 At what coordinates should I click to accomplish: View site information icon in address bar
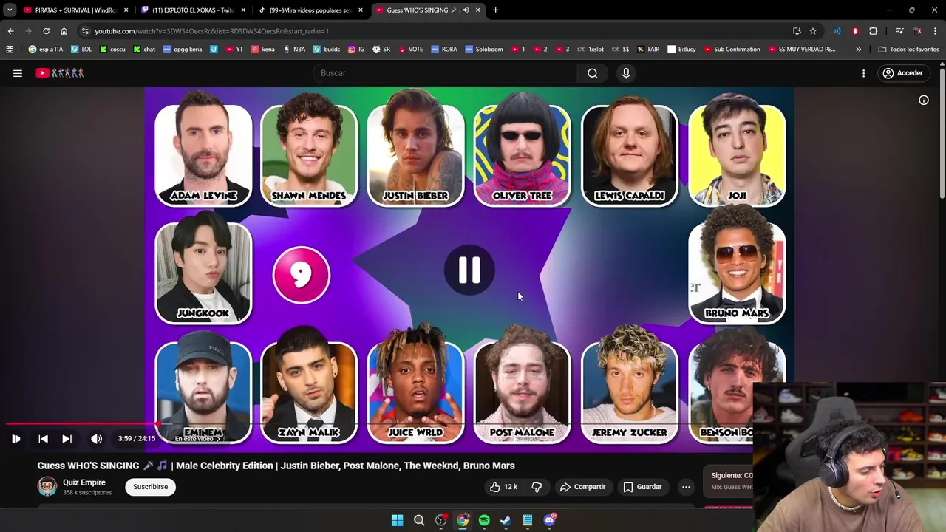click(x=85, y=31)
